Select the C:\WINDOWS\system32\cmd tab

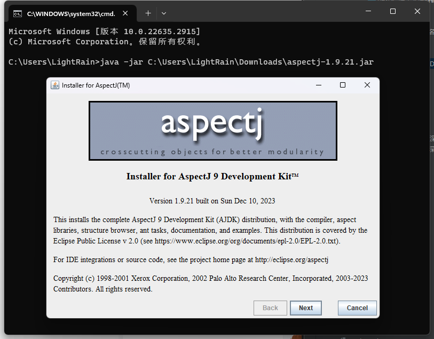coord(69,13)
